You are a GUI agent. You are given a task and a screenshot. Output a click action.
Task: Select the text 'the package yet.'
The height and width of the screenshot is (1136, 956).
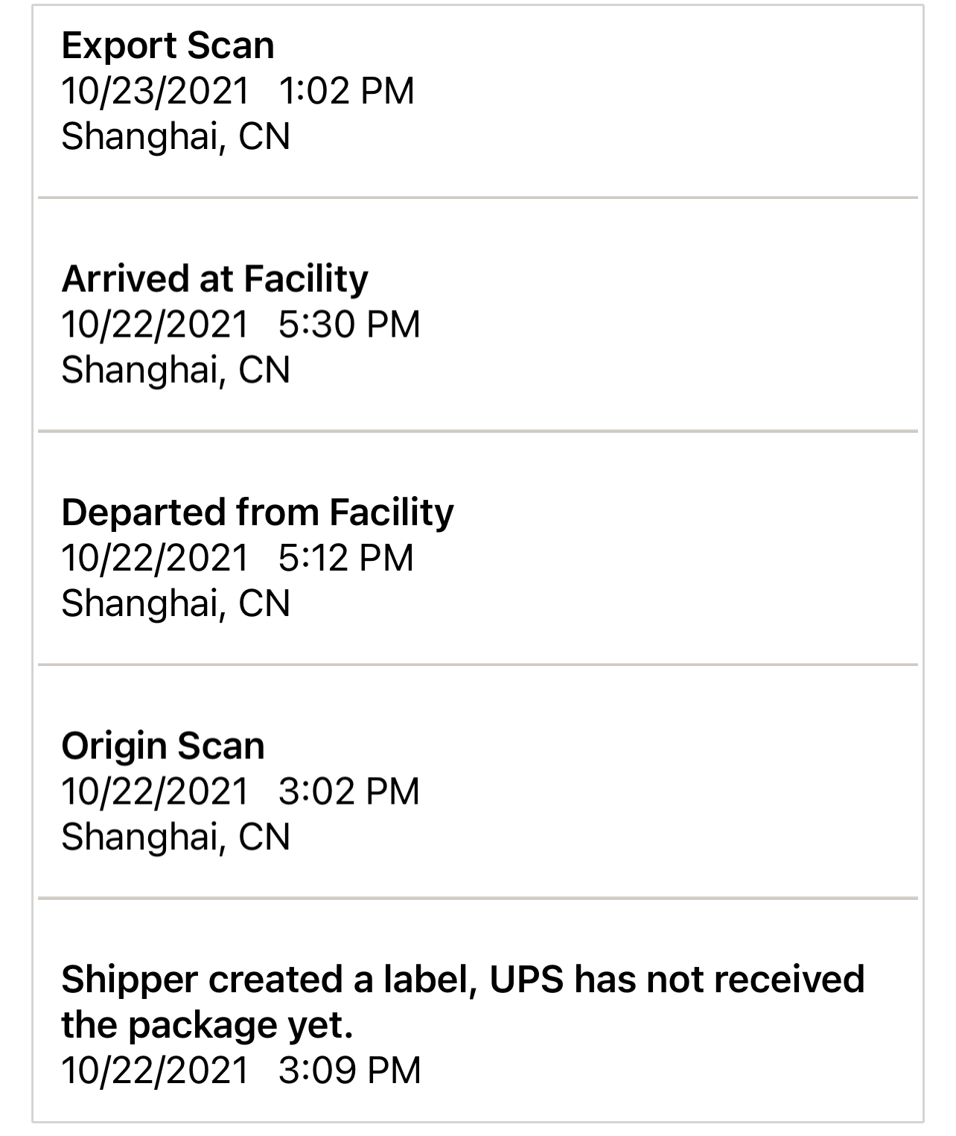pos(207,1026)
